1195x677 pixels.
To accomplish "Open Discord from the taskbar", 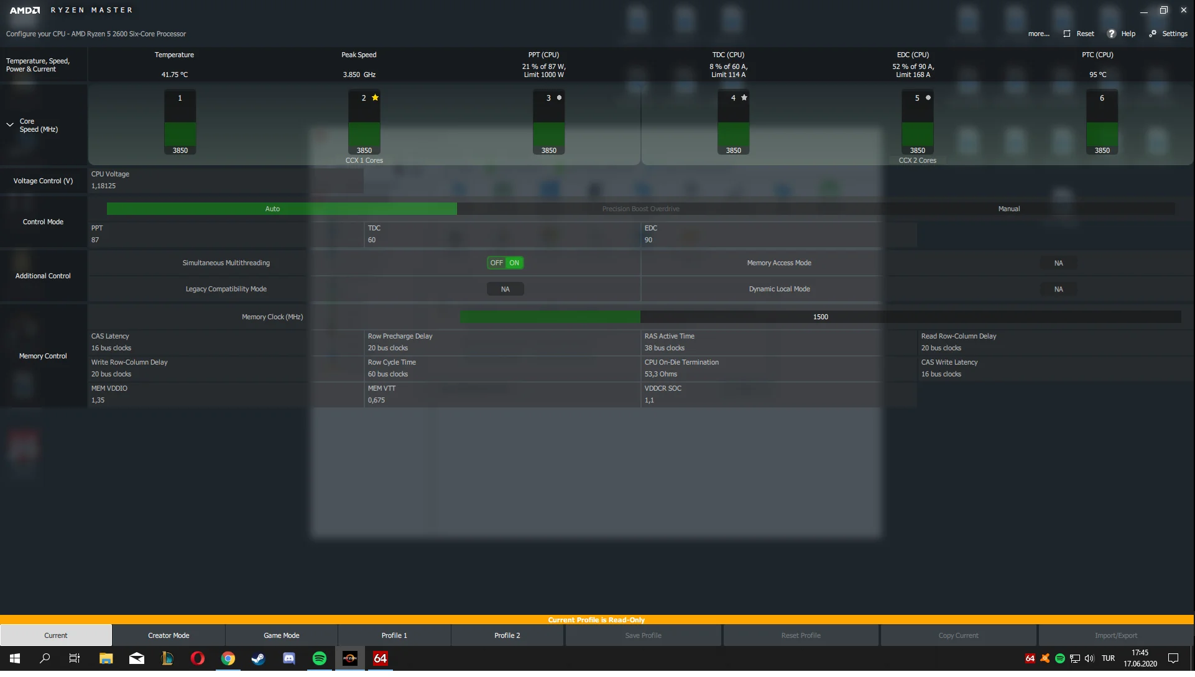I will (x=289, y=658).
